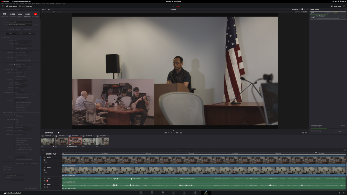347x195 pixels.
Task: Open the Enable Flat Pass dropdown
Action: coord(20,157)
